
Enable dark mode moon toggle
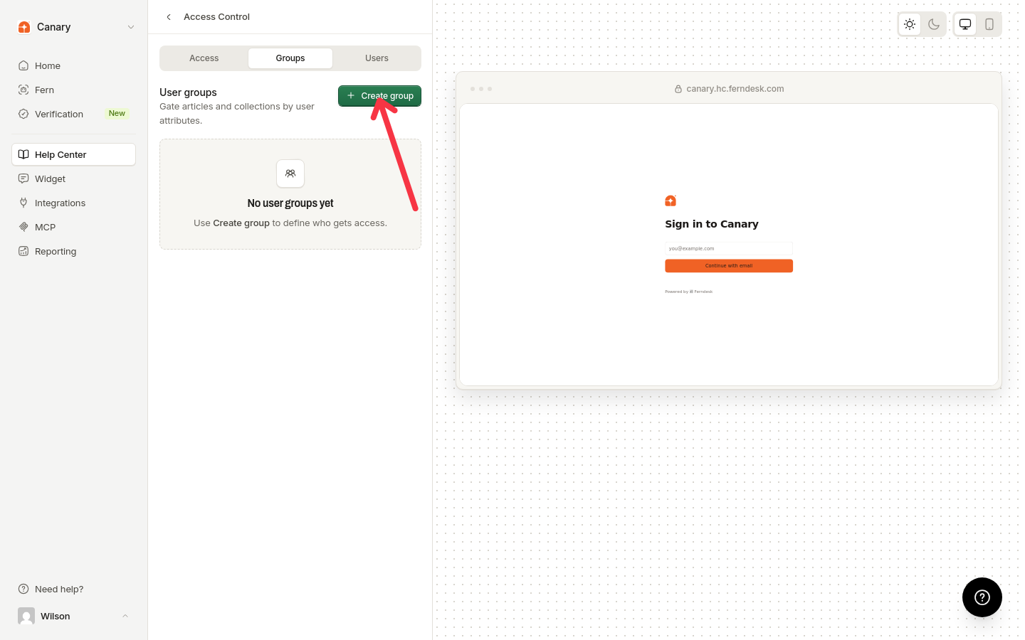[x=934, y=24]
